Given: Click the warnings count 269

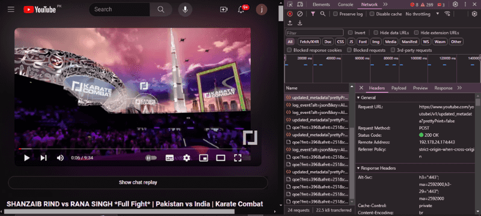Looking at the screenshot, I should (427, 5).
